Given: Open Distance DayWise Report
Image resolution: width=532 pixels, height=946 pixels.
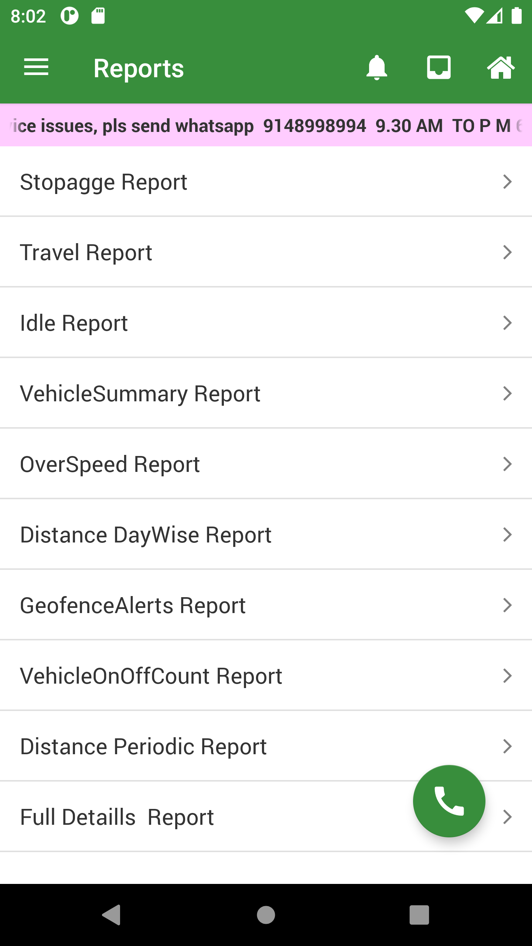Looking at the screenshot, I should 146,535.
